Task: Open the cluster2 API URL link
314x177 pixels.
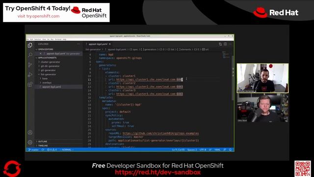Action: [149, 87]
